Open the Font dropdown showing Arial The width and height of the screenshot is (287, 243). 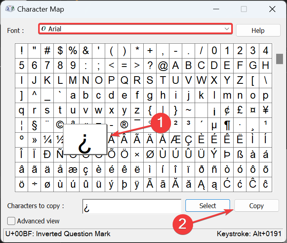[x=135, y=29]
